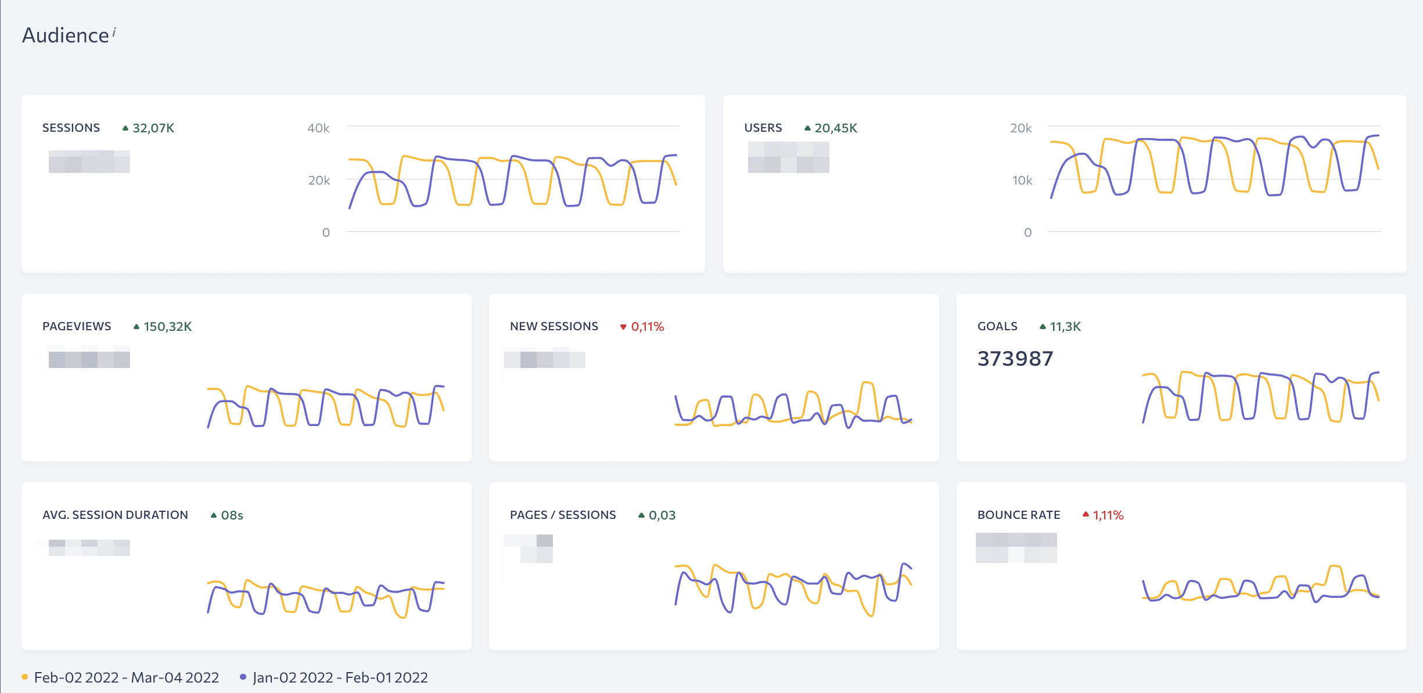The height and width of the screenshot is (693, 1423).
Task: Click the info icon next to Audience
Action: point(114,32)
